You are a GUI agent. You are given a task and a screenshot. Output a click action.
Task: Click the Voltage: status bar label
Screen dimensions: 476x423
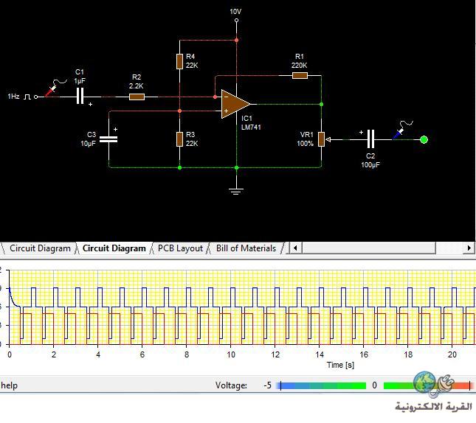click(231, 385)
